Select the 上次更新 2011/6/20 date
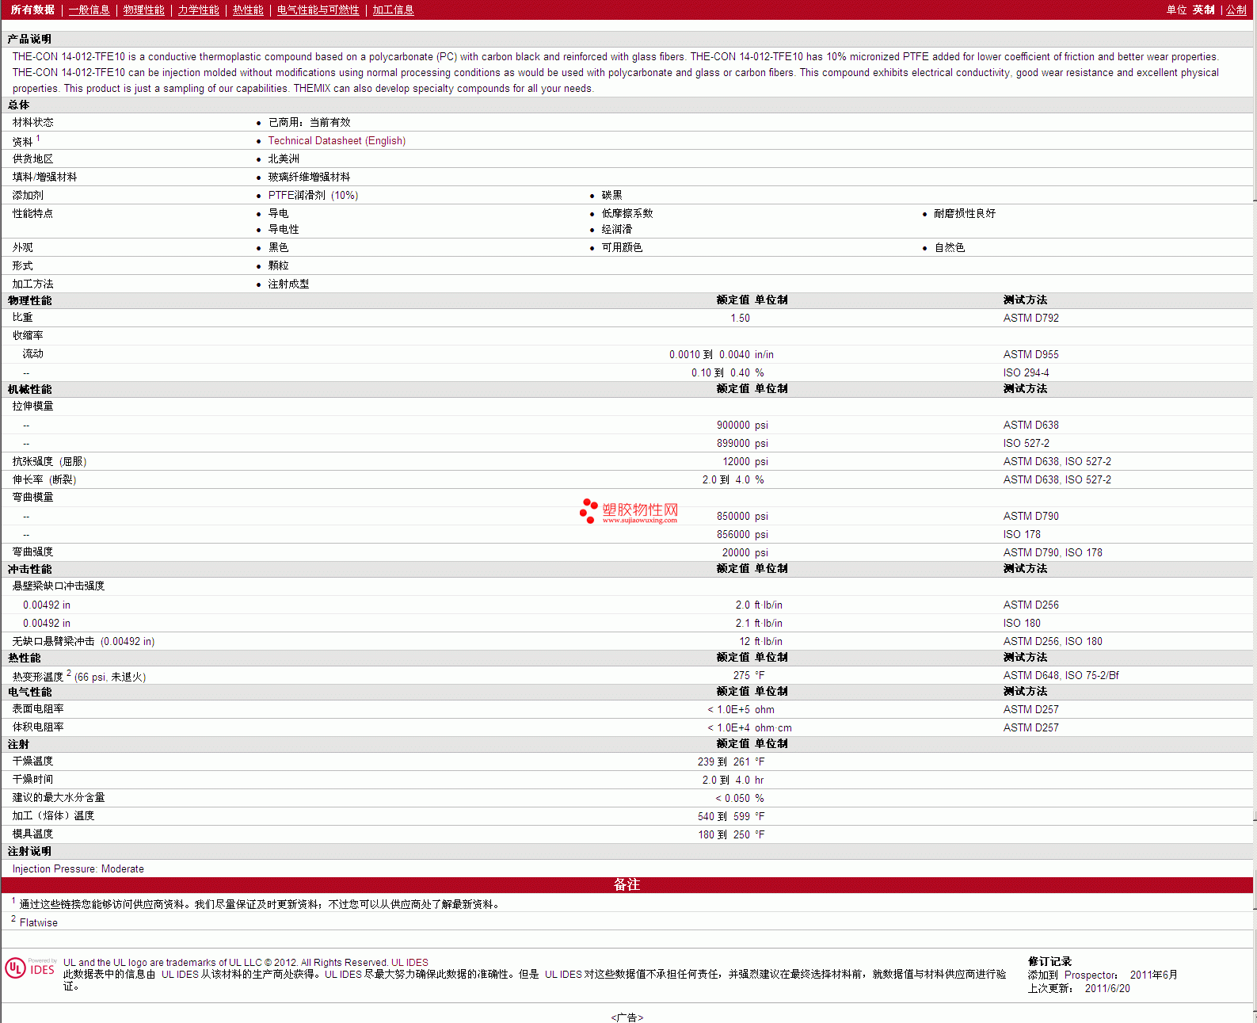1257x1023 pixels. 1079,988
